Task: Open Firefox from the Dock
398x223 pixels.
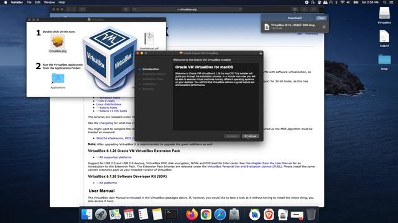Action: pyautogui.click(x=192, y=214)
